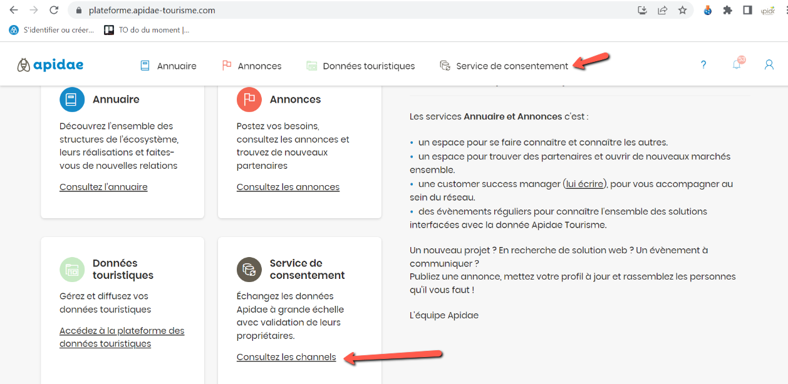Open Annuaire in the top navigation
Screen dimensions: 788x384
tap(168, 66)
